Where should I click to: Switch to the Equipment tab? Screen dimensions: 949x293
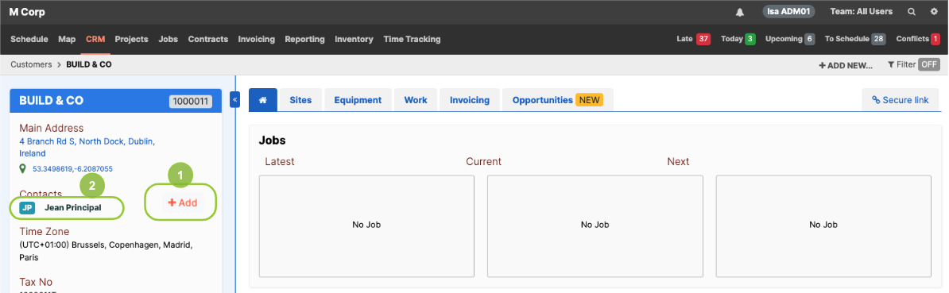[x=358, y=100]
